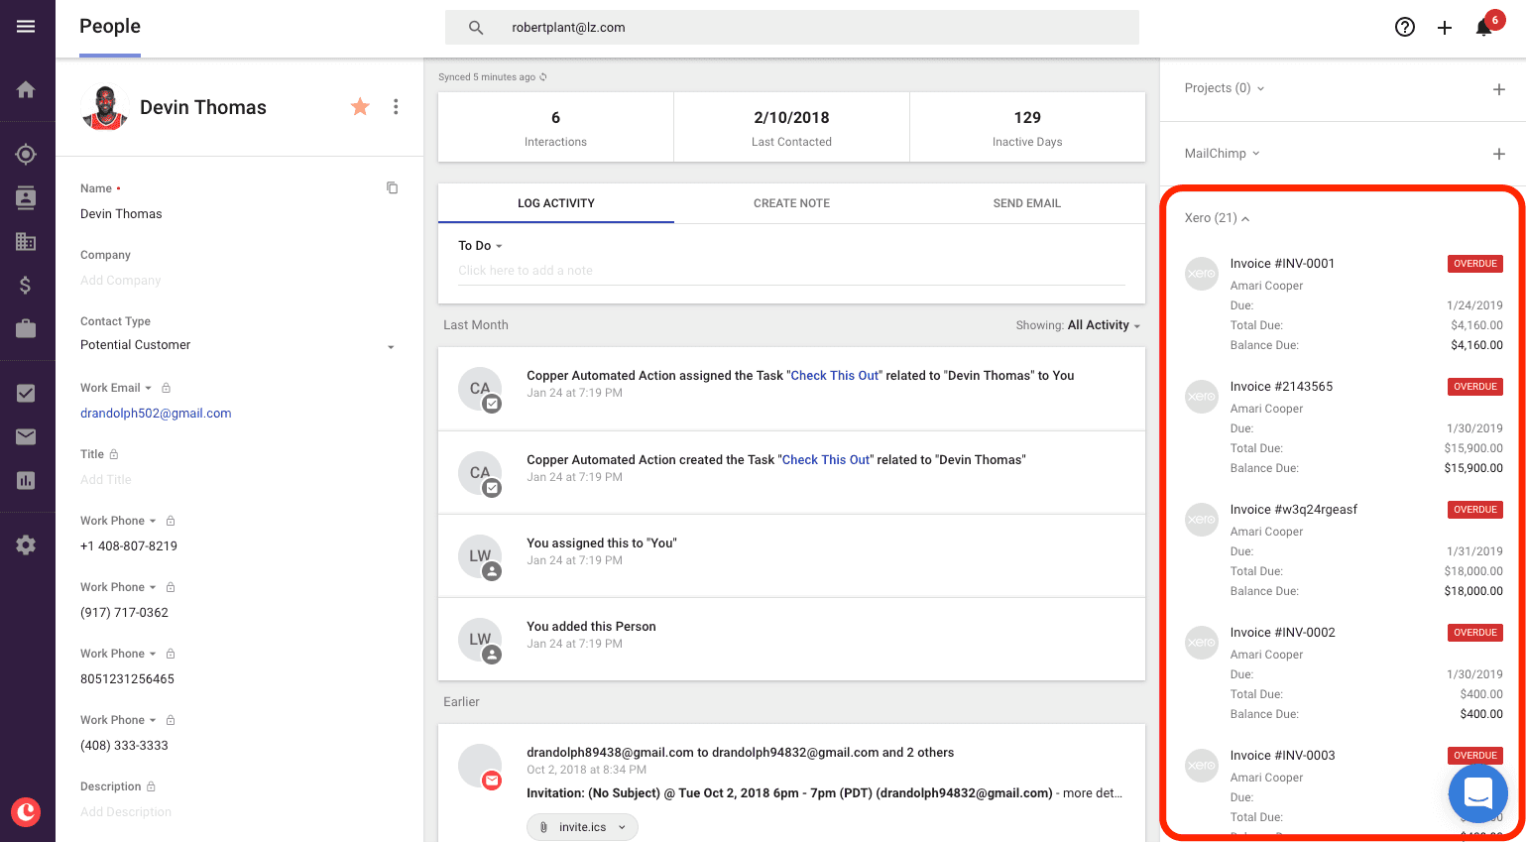Viewport: 1526px width, 842px height.
Task: Click the 129 Inactive Days stat
Action: tap(1027, 128)
